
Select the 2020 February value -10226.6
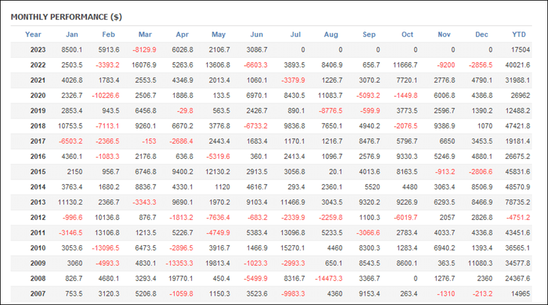pos(105,96)
